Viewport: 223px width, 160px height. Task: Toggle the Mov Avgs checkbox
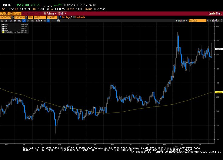pos(60,17)
